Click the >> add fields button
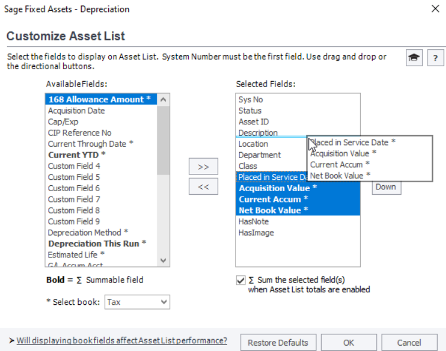Viewport: 446px width, 351px height. click(x=203, y=167)
